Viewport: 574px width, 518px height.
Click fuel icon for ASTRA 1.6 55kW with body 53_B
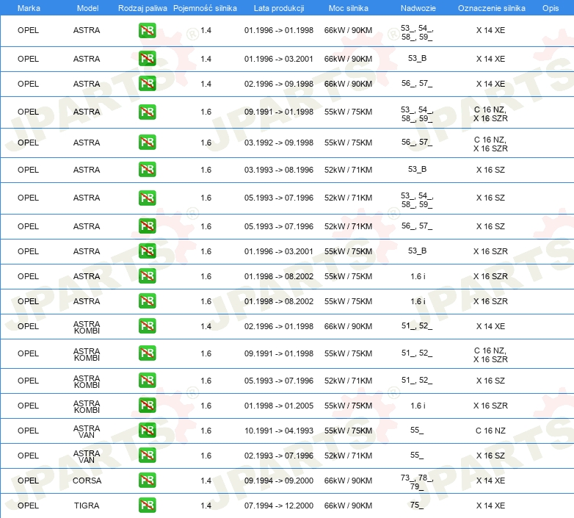[x=147, y=251]
